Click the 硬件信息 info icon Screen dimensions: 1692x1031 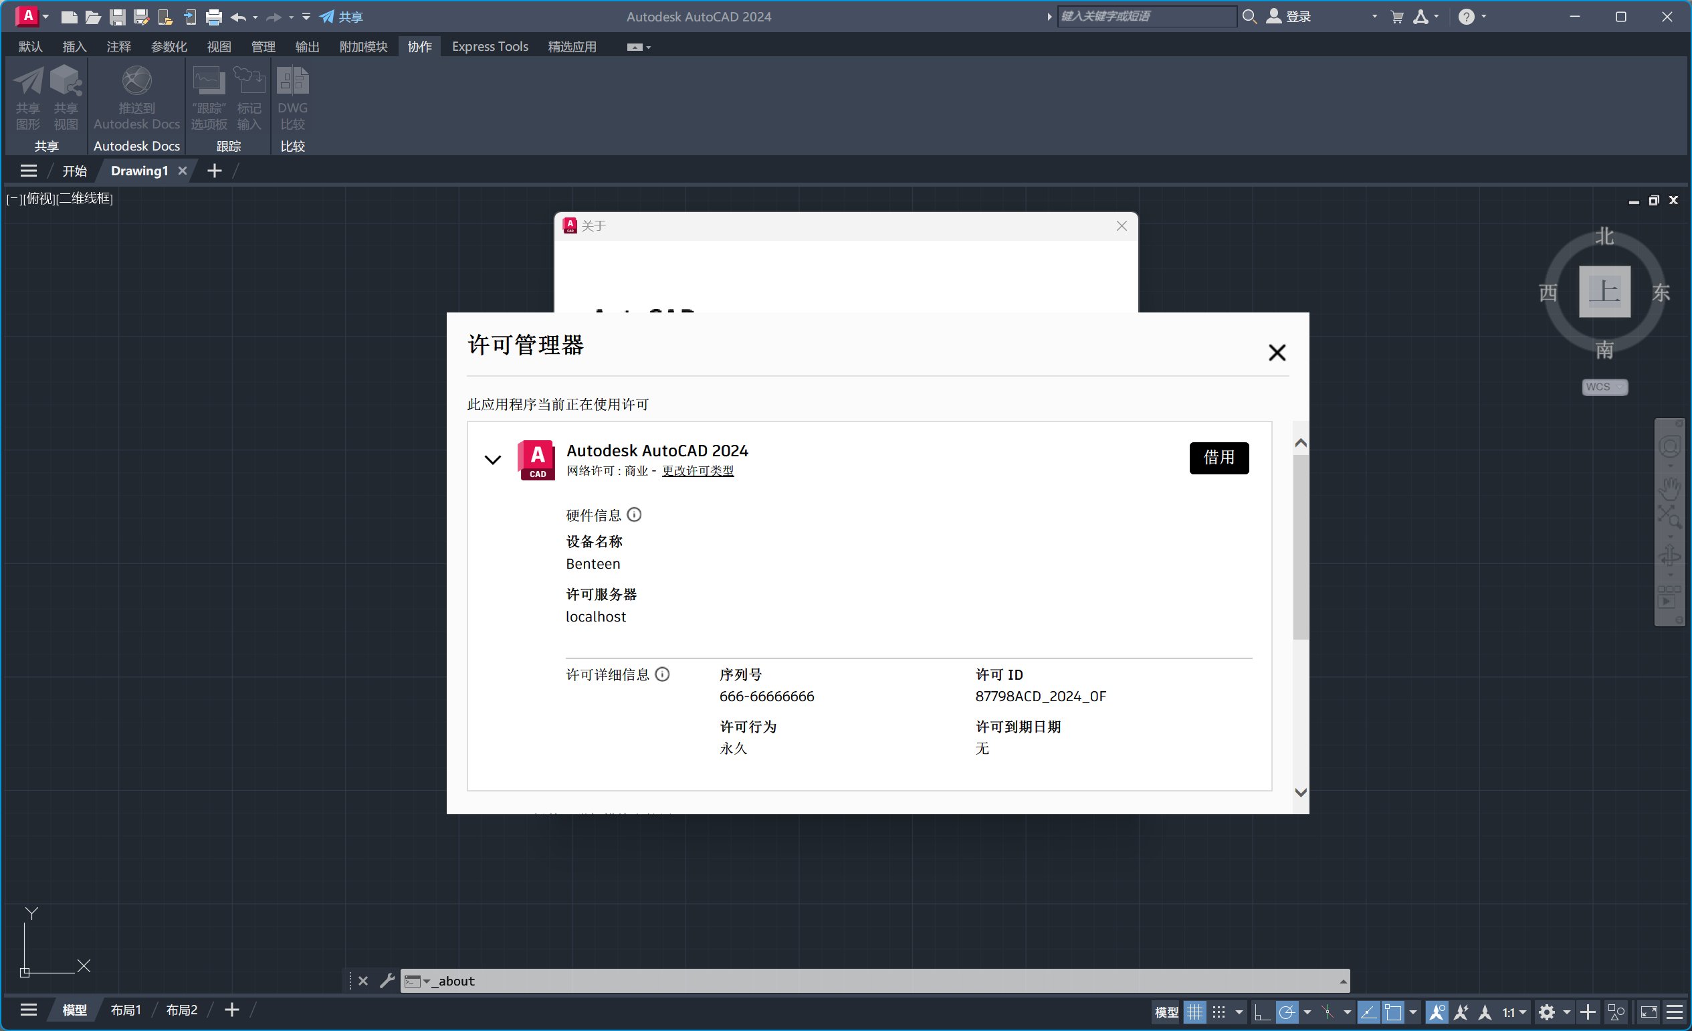click(635, 514)
